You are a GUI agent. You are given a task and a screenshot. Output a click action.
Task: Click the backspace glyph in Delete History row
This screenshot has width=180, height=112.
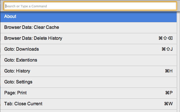(170, 38)
